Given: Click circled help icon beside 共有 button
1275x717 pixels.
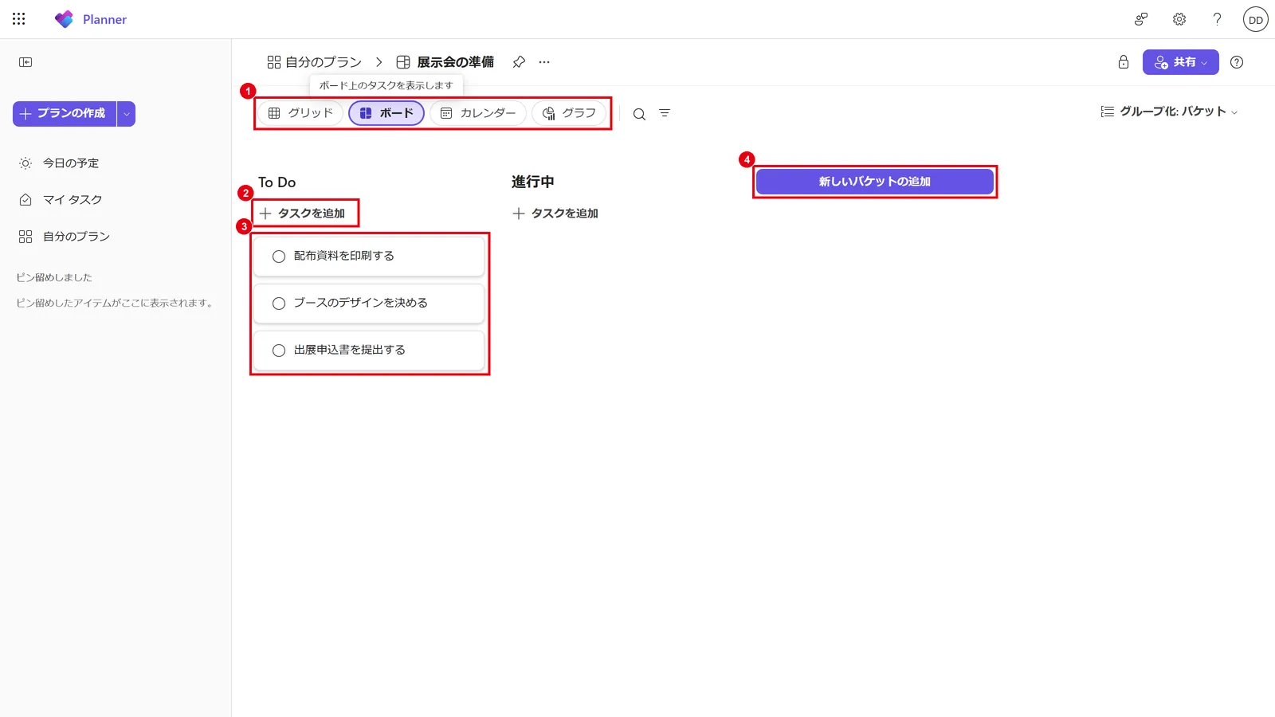Looking at the screenshot, I should pos(1237,62).
